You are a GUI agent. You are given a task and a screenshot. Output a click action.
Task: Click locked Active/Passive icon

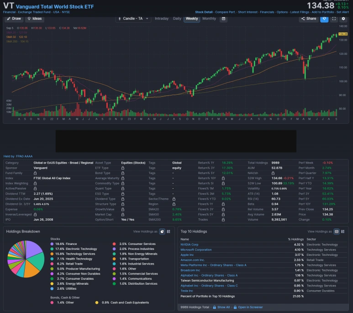click(x=35, y=189)
